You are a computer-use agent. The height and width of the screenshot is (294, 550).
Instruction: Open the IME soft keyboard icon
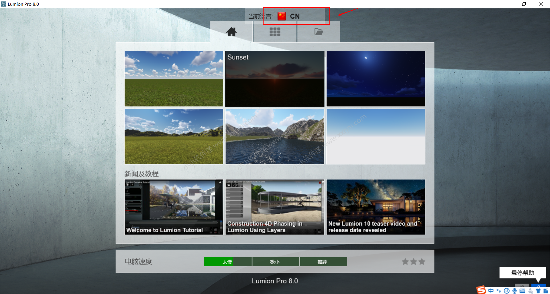tap(522, 291)
